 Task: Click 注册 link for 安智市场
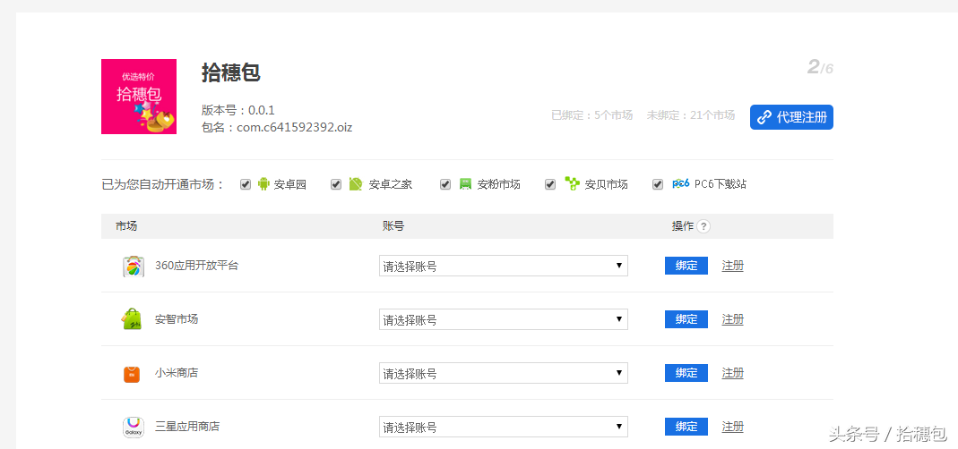[x=732, y=319]
